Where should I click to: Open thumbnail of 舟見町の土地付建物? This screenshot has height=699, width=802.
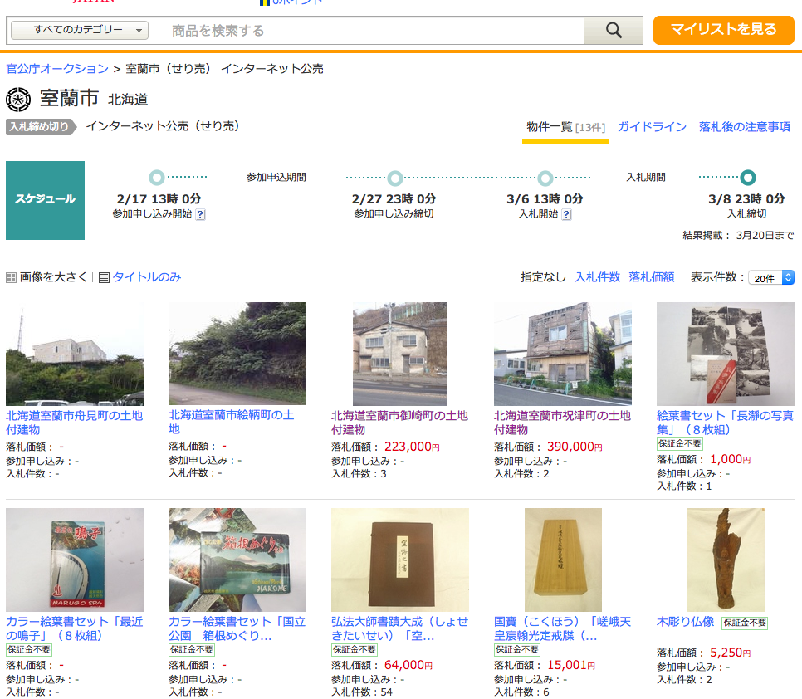pyautogui.click(x=75, y=354)
